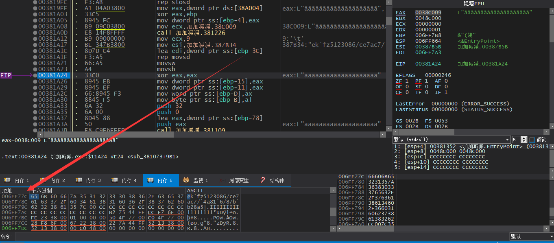The image size is (554, 243).
Task: Click the 监视 1 watch tab icon
Action: tap(186, 180)
